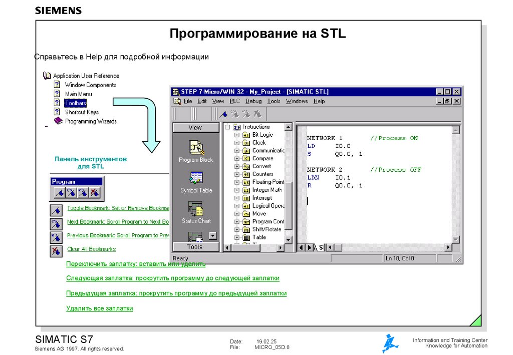Click Clear Bookmarks in the Program toolbar panel

pyautogui.click(x=95, y=193)
